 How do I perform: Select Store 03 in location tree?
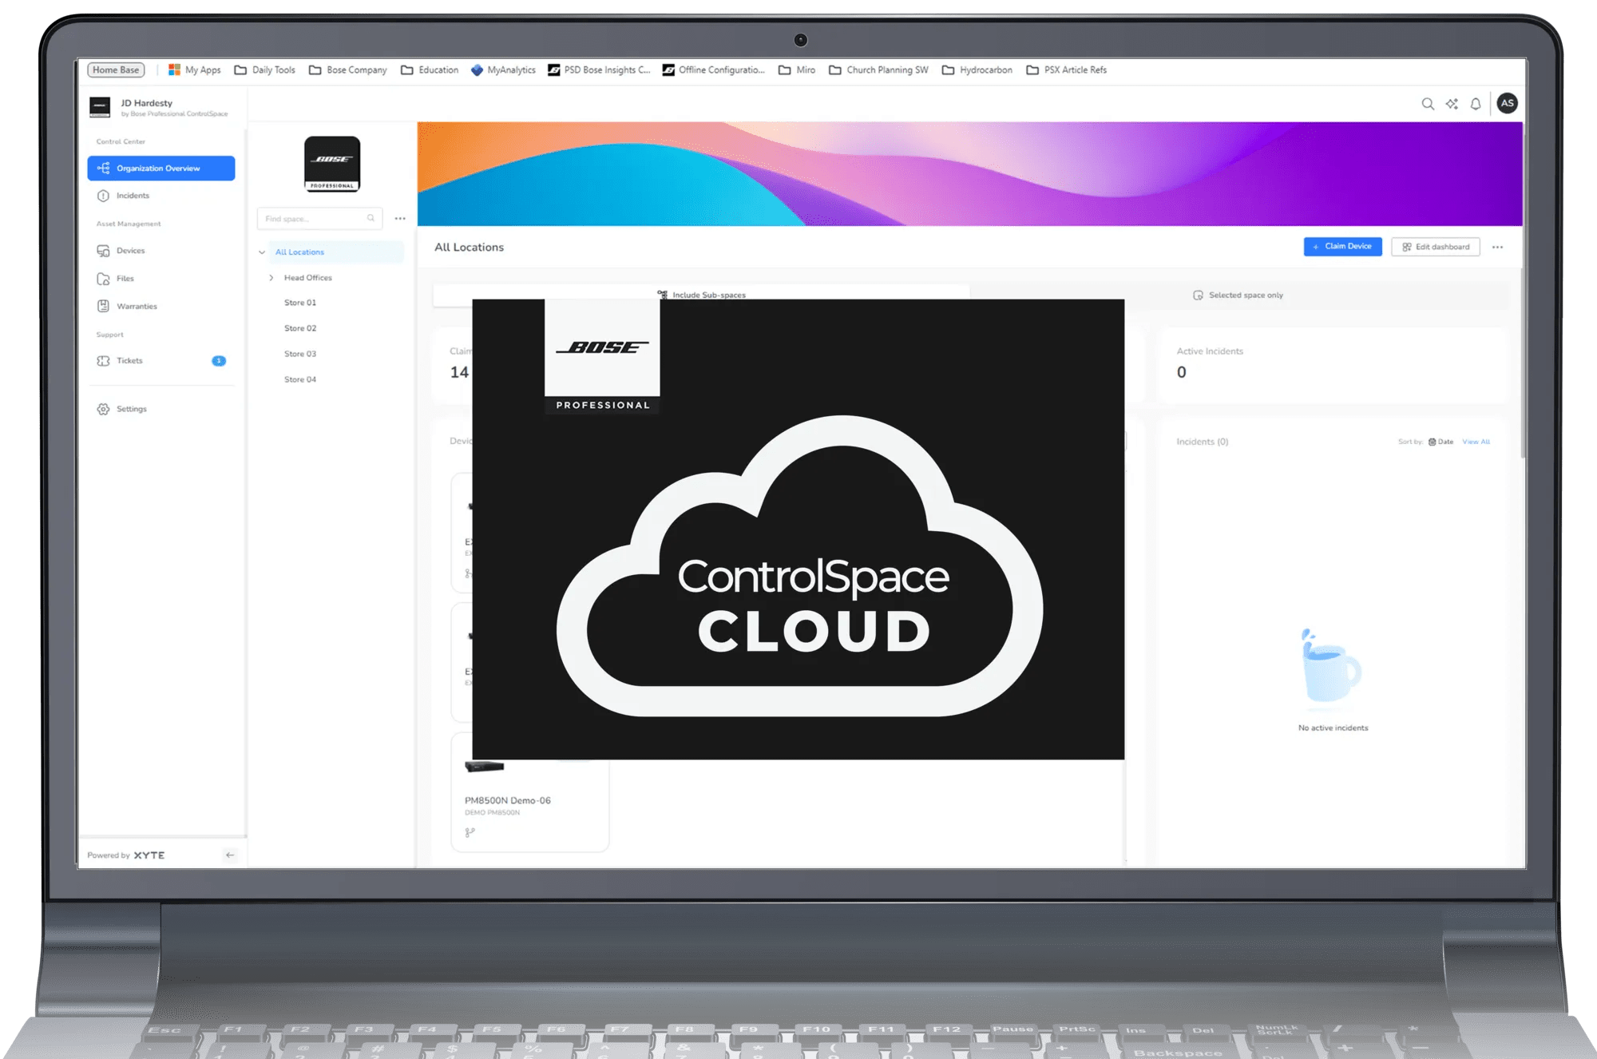coord(300,354)
